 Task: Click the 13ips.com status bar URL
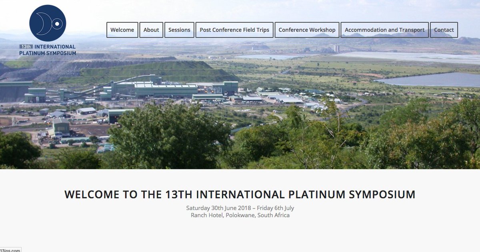pos(10,250)
